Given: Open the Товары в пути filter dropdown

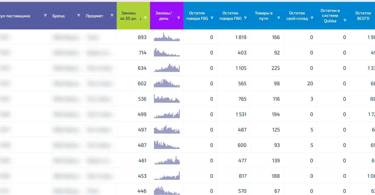Looking at the screenshot, I should pyautogui.click(x=279, y=18).
